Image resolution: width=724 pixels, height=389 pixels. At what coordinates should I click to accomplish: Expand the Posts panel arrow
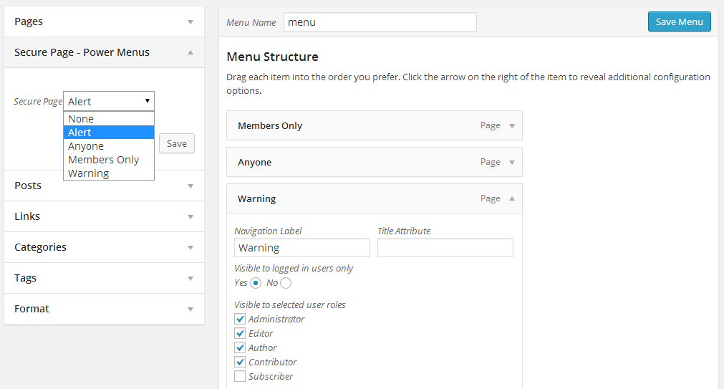[x=190, y=186]
